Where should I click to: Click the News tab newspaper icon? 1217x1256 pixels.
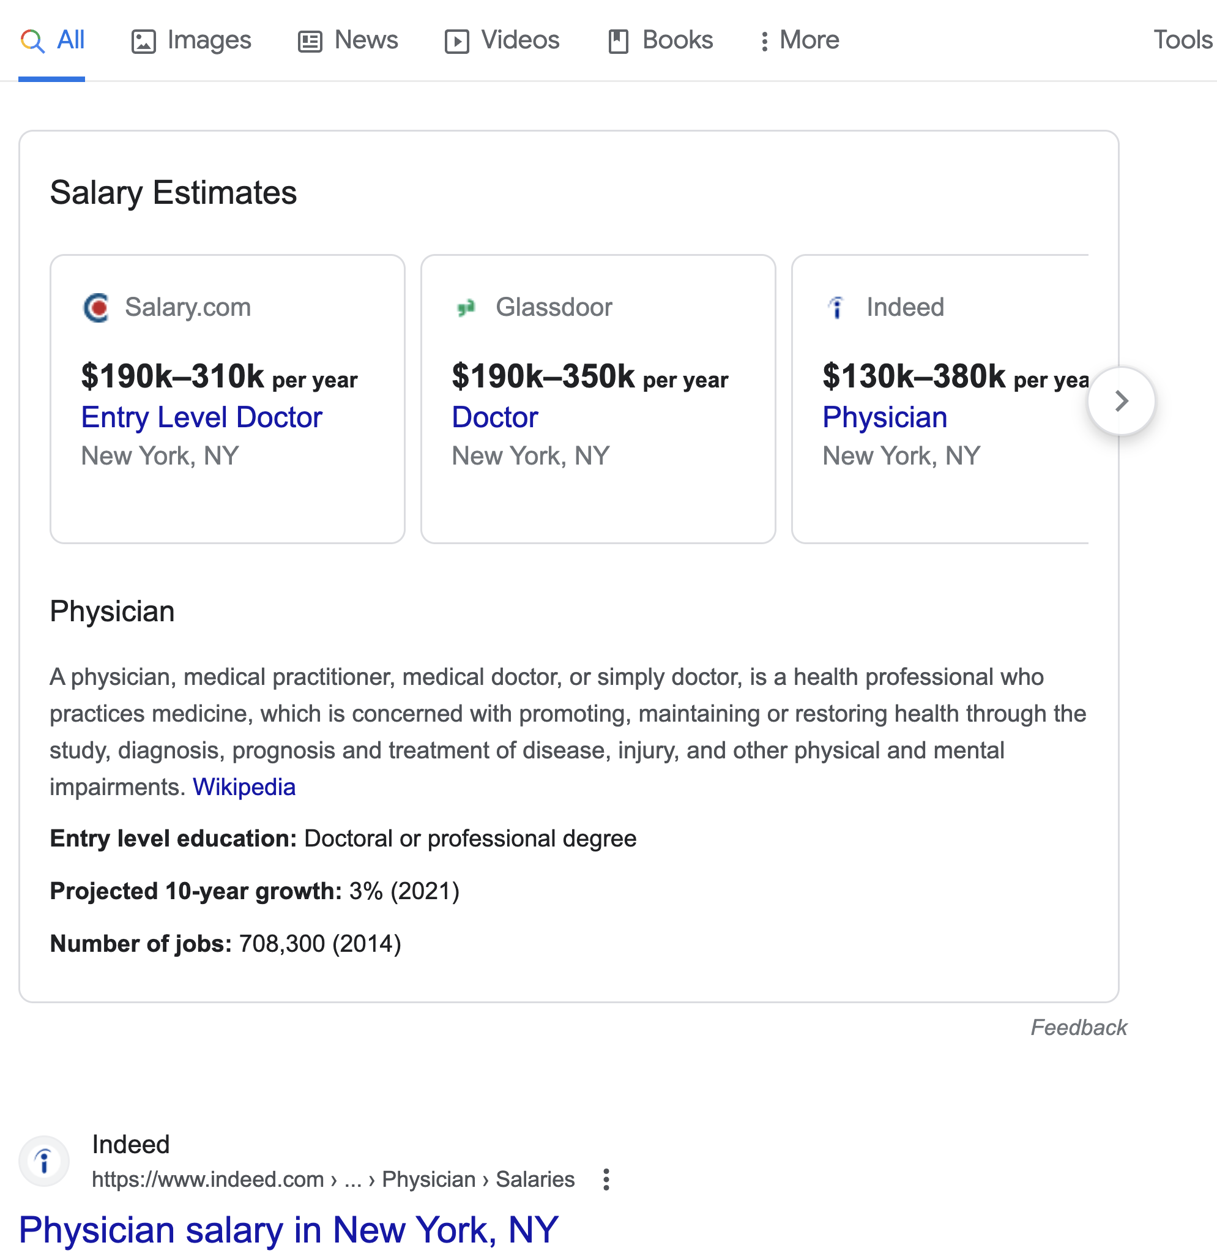[310, 42]
